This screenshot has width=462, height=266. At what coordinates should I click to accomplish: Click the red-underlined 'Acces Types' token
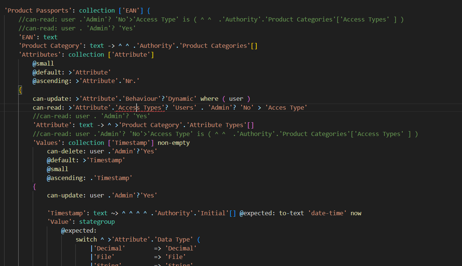coord(140,107)
